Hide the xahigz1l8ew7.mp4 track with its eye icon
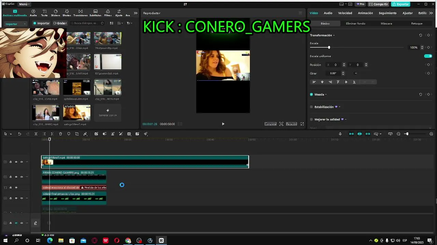 (16, 162)
